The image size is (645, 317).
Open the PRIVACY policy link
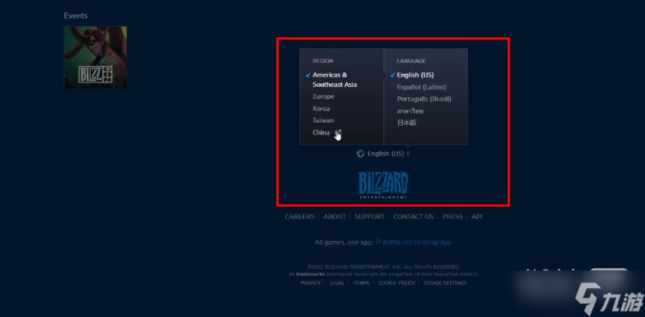(310, 283)
